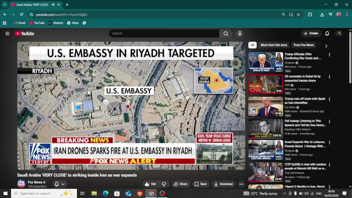Expand the notification bell dropdown for Fox News

coord(60,184)
